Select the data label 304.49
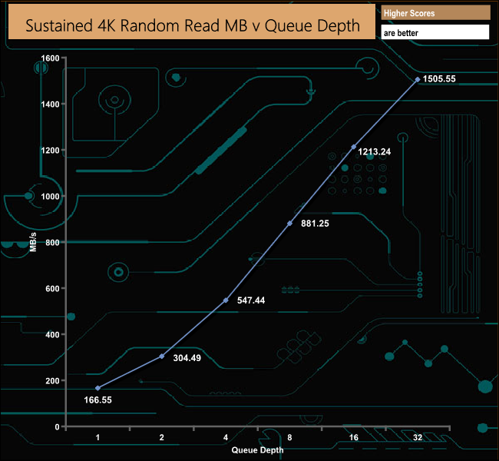Screen dimensions: 499x461 (x=187, y=358)
